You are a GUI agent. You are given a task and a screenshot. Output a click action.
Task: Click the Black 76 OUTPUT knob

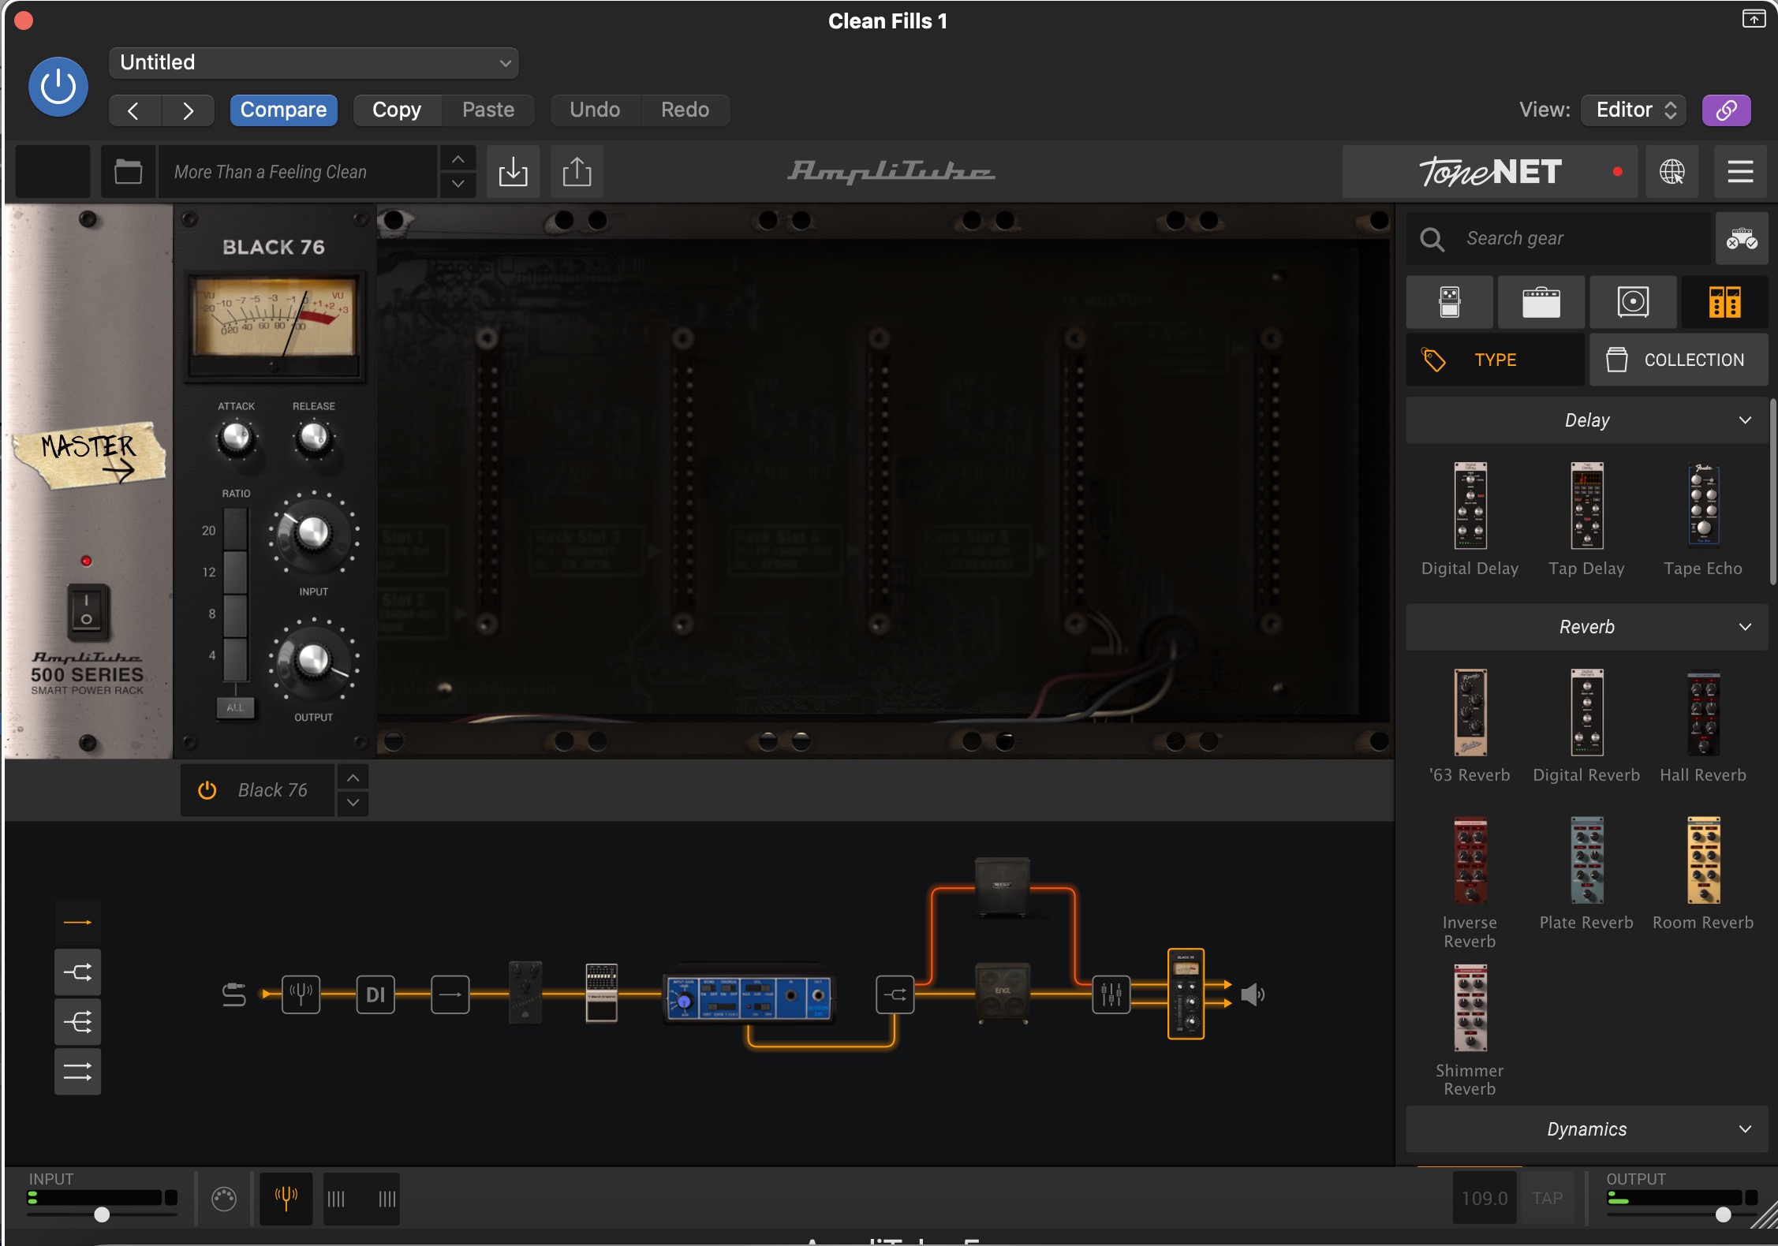[313, 661]
